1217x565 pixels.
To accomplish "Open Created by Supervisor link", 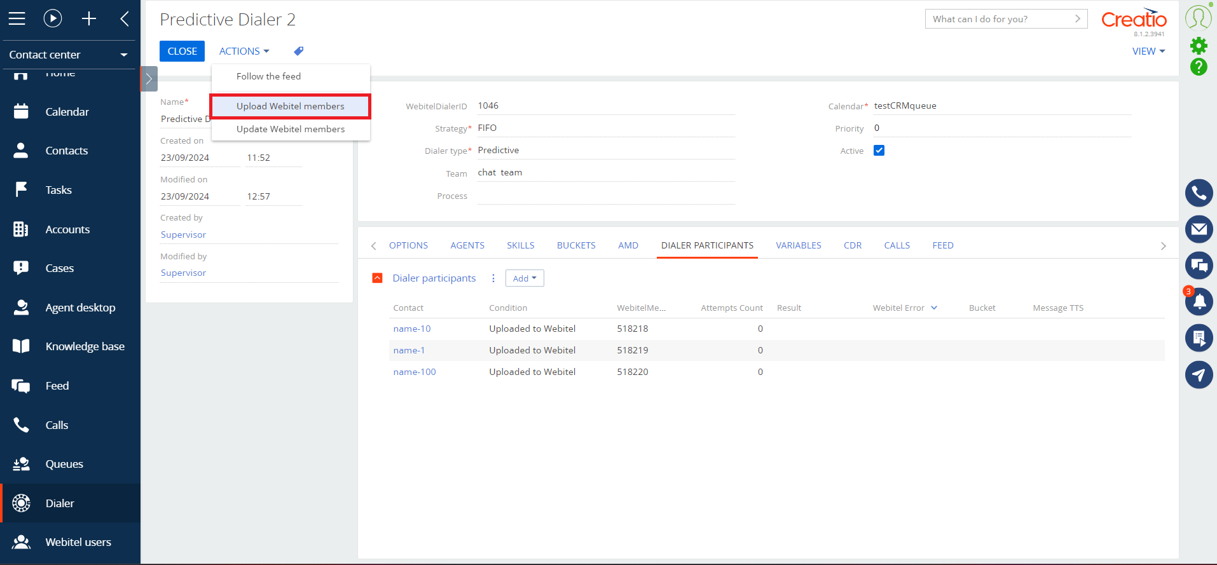I will point(183,235).
